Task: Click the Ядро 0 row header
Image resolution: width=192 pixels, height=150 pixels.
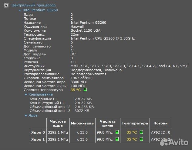Action: point(38,132)
